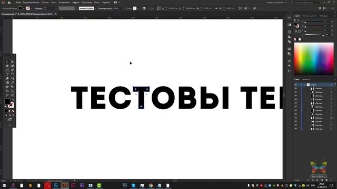Click the white swatch in Color panel
Viewport: 337px width, 189px height.
[300, 39]
